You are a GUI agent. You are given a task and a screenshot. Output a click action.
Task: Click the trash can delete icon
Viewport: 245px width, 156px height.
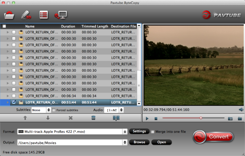point(94,118)
